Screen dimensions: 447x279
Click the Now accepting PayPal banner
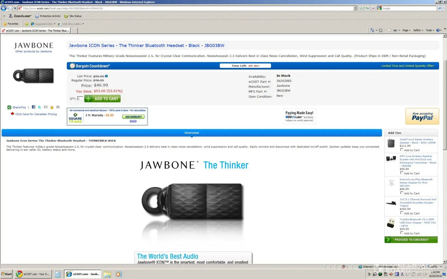(422, 116)
